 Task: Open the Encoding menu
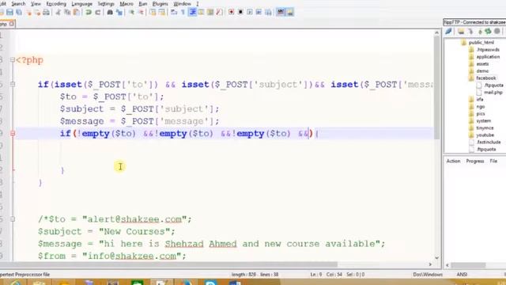click(56, 4)
